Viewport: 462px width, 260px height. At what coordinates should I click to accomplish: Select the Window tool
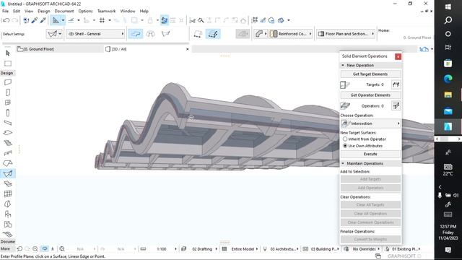pos(8,103)
